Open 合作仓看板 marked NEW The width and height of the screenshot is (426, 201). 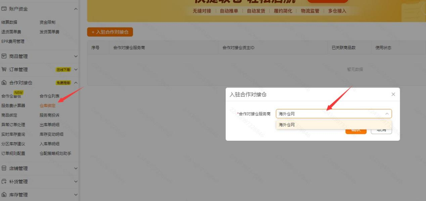[x=11, y=96]
